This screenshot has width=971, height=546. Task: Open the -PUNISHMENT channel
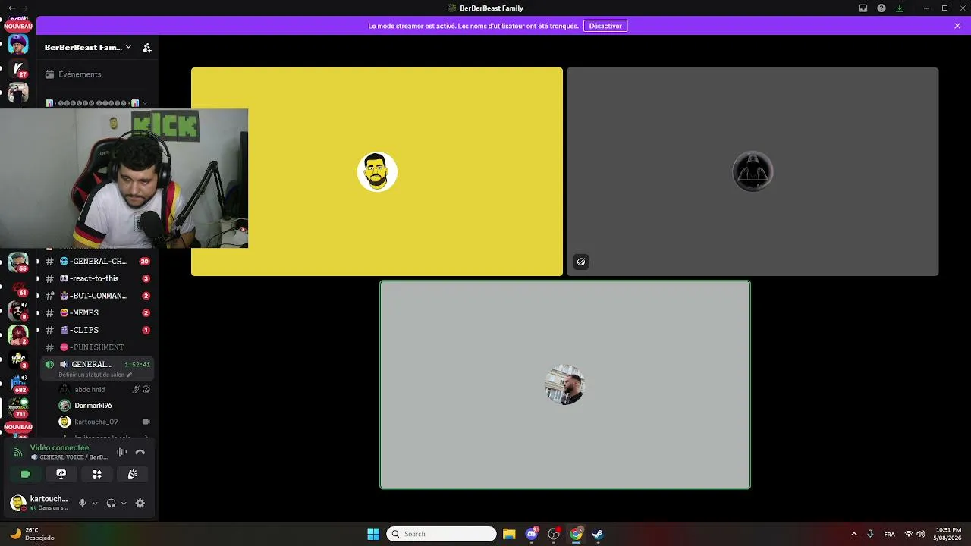coord(97,347)
